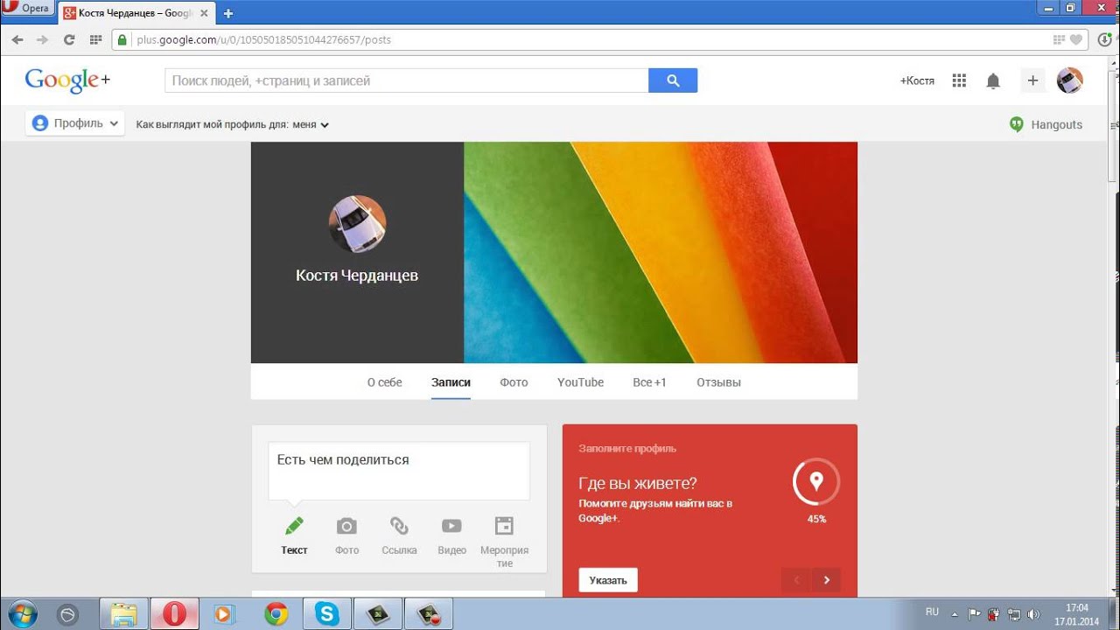Image resolution: width=1120 pixels, height=630 pixels.
Task: Click the location pin progress circle
Action: pos(816,480)
